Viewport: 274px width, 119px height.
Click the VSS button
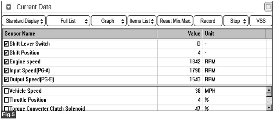pyautogui.click(x=261, y=21)
